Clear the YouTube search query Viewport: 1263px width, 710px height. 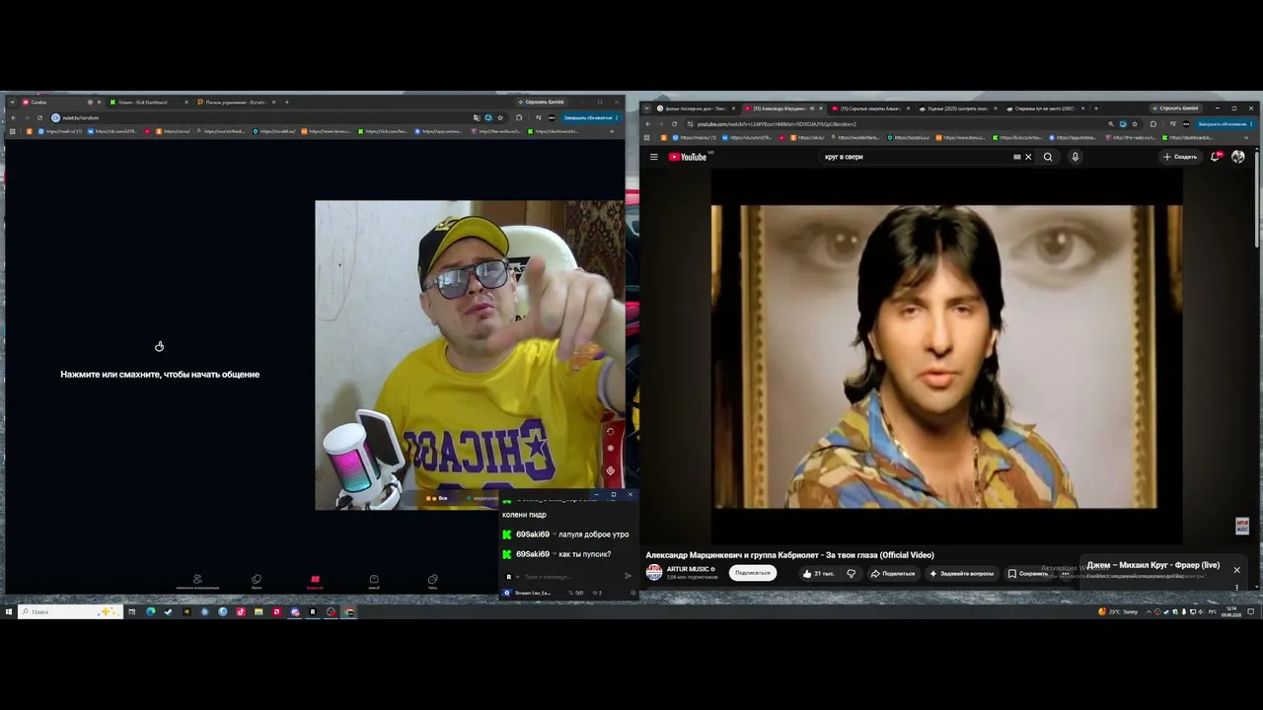pos(1028,157)
